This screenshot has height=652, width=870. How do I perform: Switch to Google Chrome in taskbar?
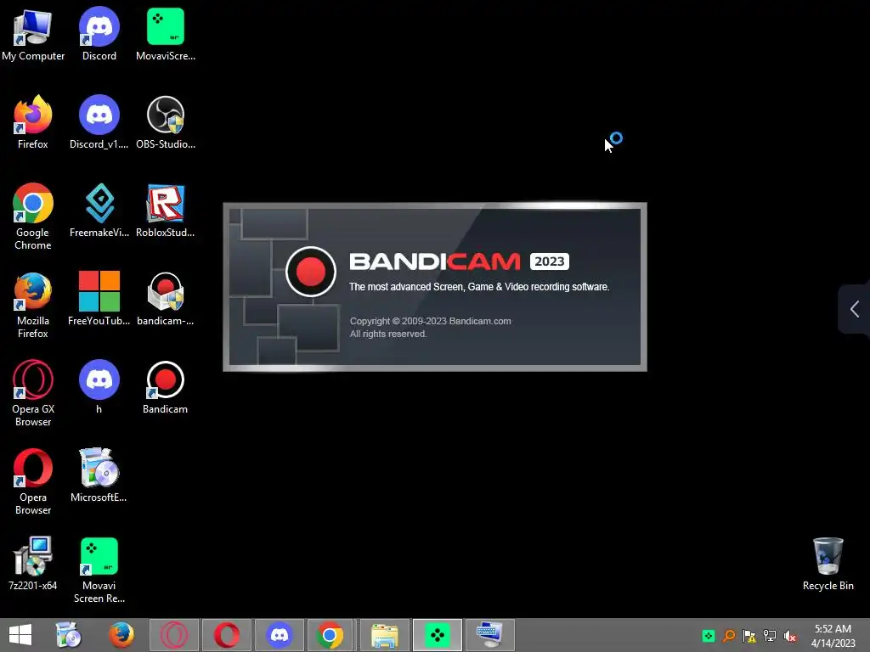click(330, 635)
